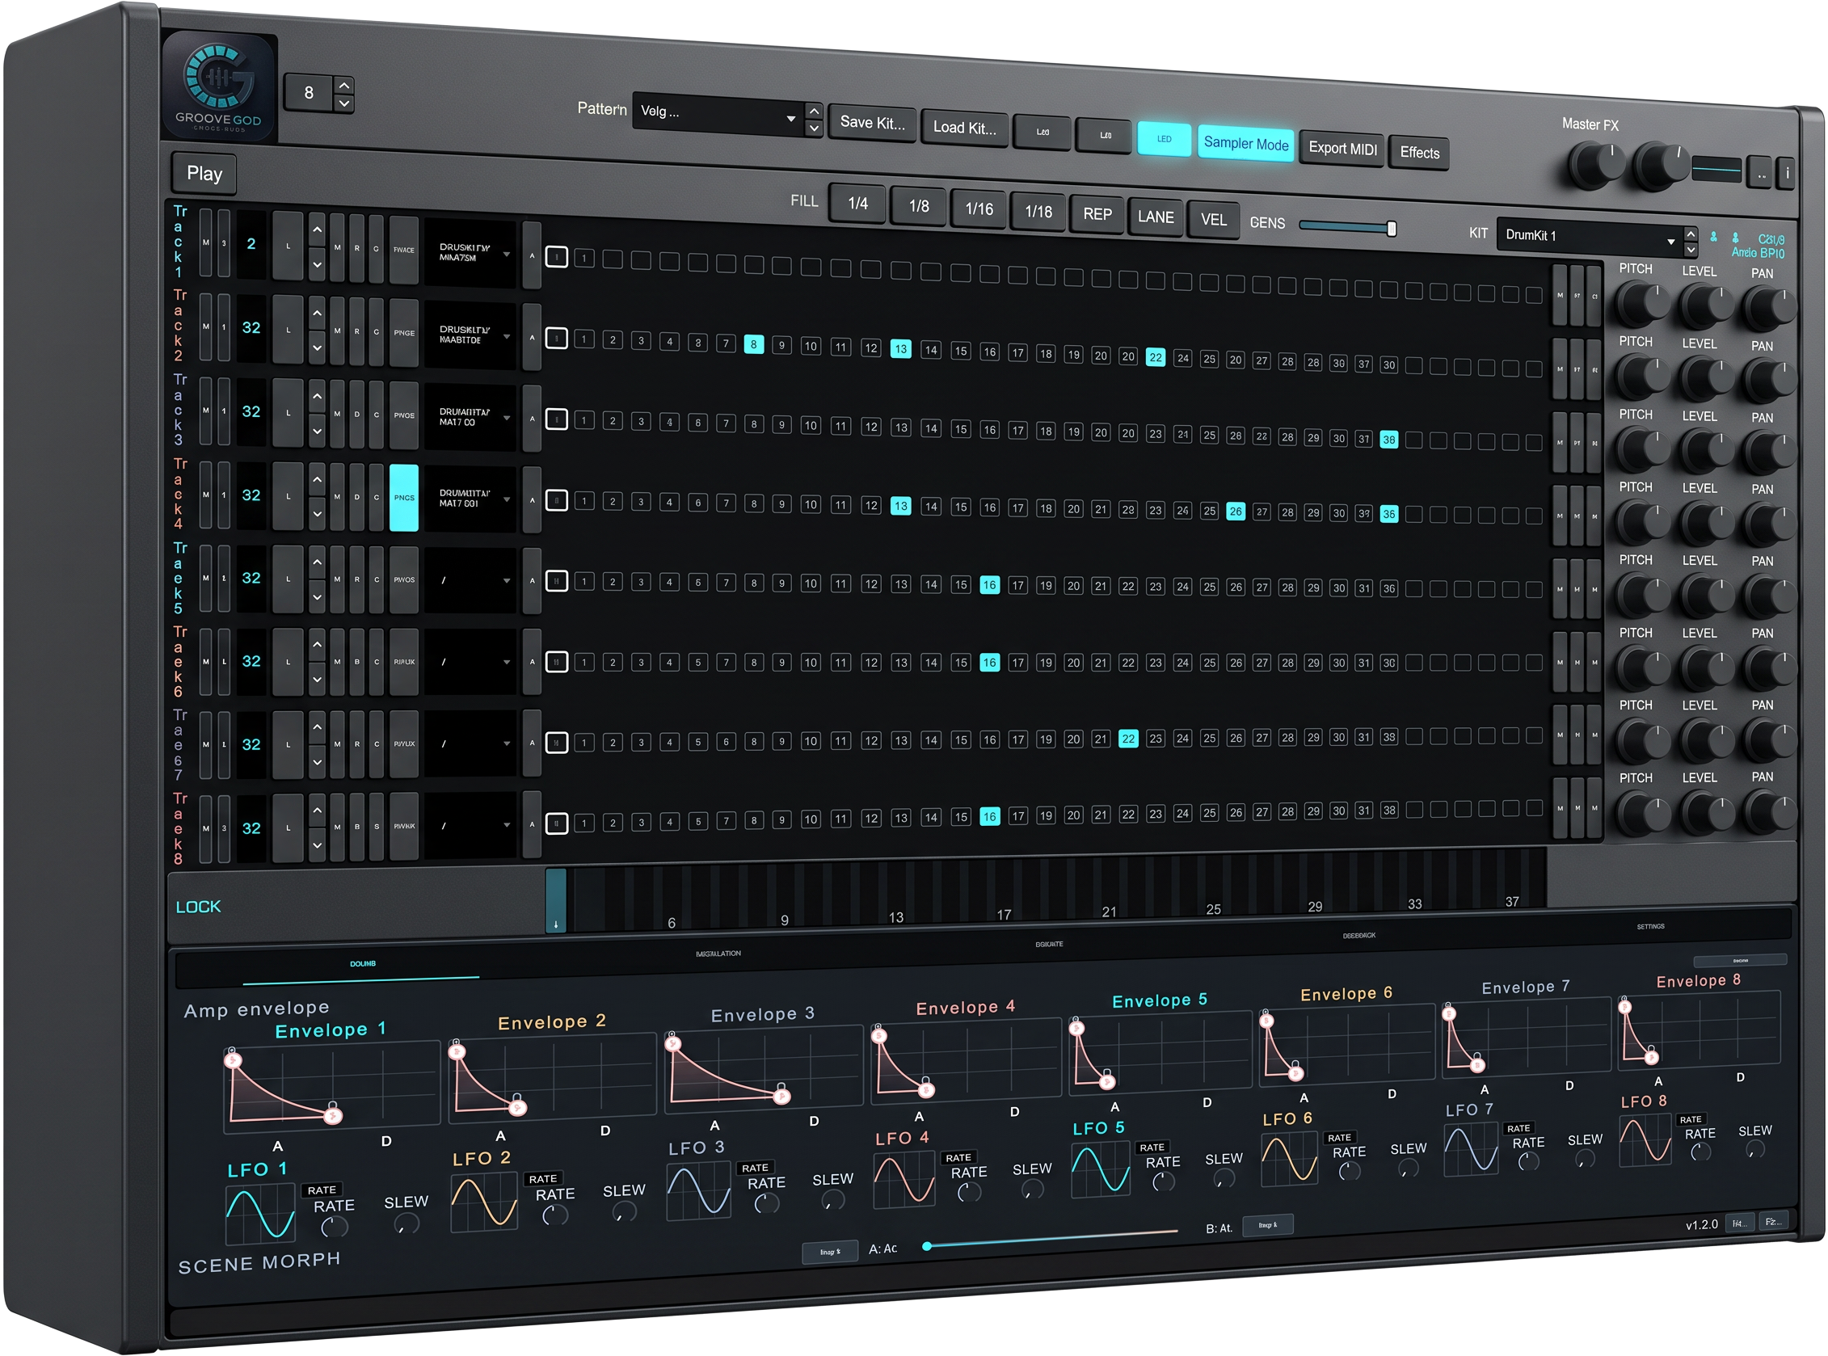Click the GENS slider
Image resolution: width=1828 pixels, height=1356 pixels.
(x=1347, y=226)
